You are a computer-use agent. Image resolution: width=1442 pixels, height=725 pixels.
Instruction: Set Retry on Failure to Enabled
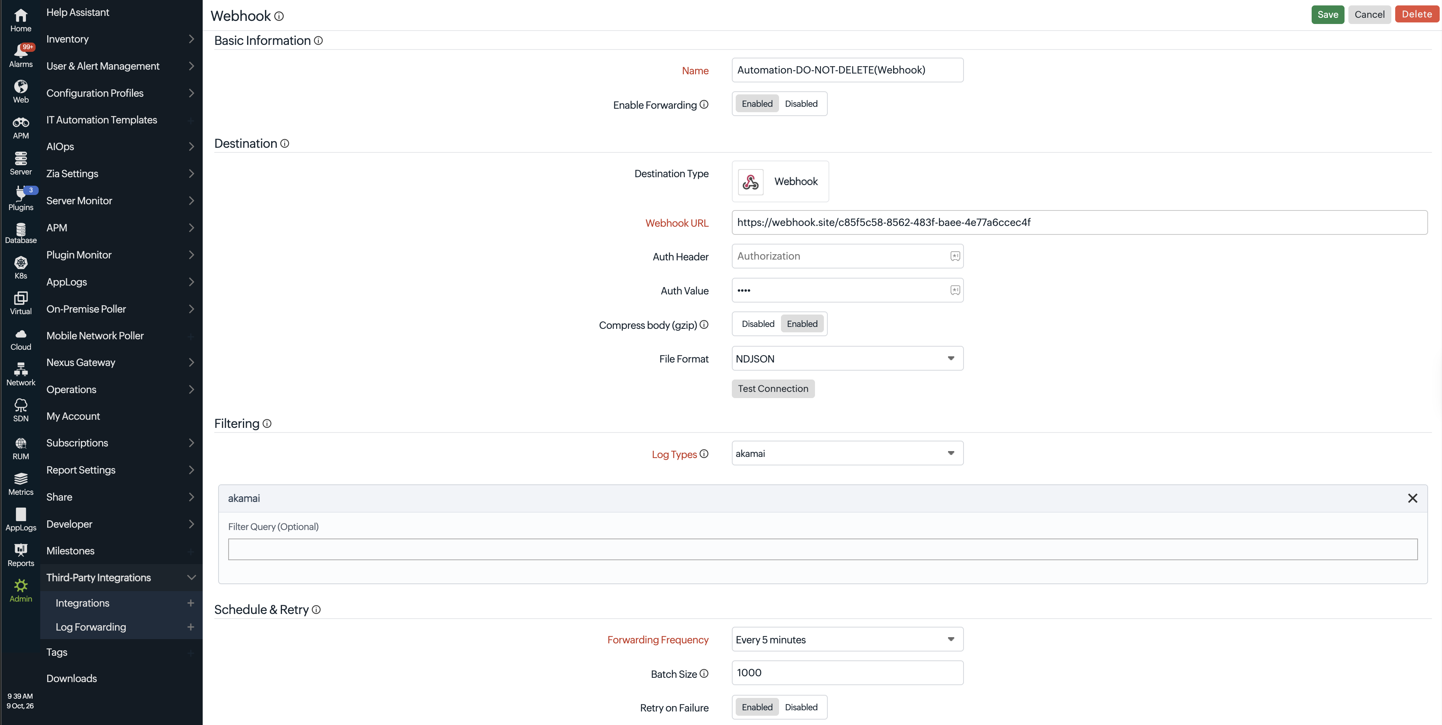[x=757, y=707]
